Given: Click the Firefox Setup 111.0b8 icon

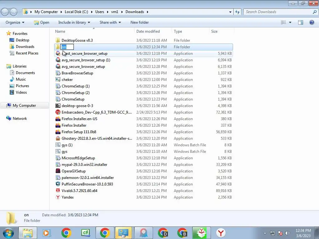Looking at the screenshot, I should tap(58, 132).
